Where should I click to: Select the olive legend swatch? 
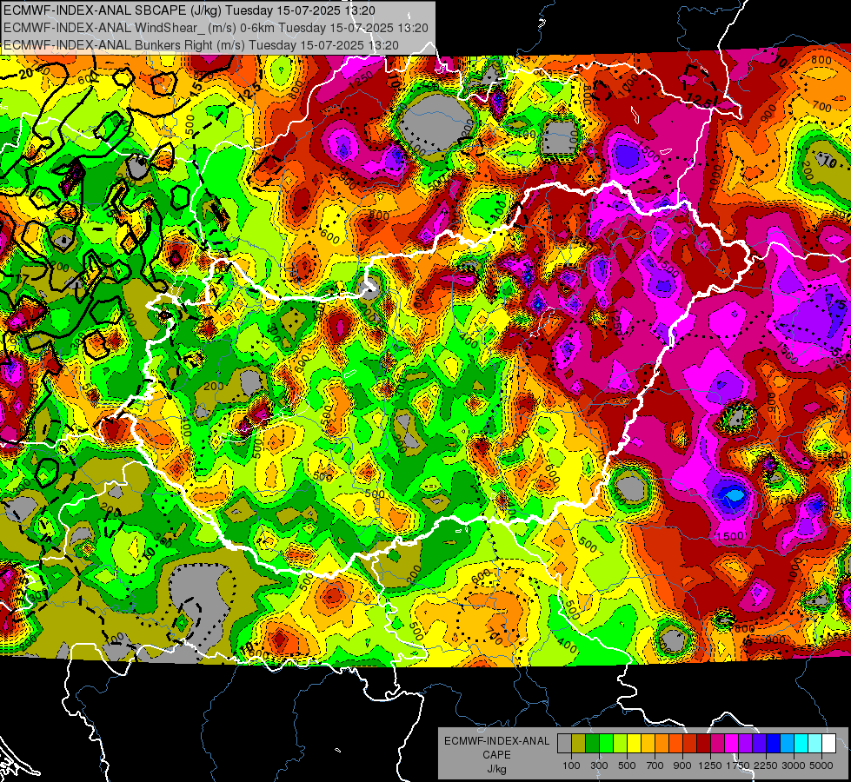pyautogui.click(x=579, y=743)
